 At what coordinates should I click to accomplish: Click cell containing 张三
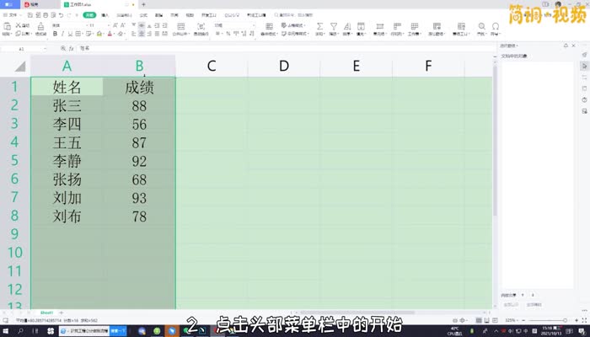click(67, 105)
